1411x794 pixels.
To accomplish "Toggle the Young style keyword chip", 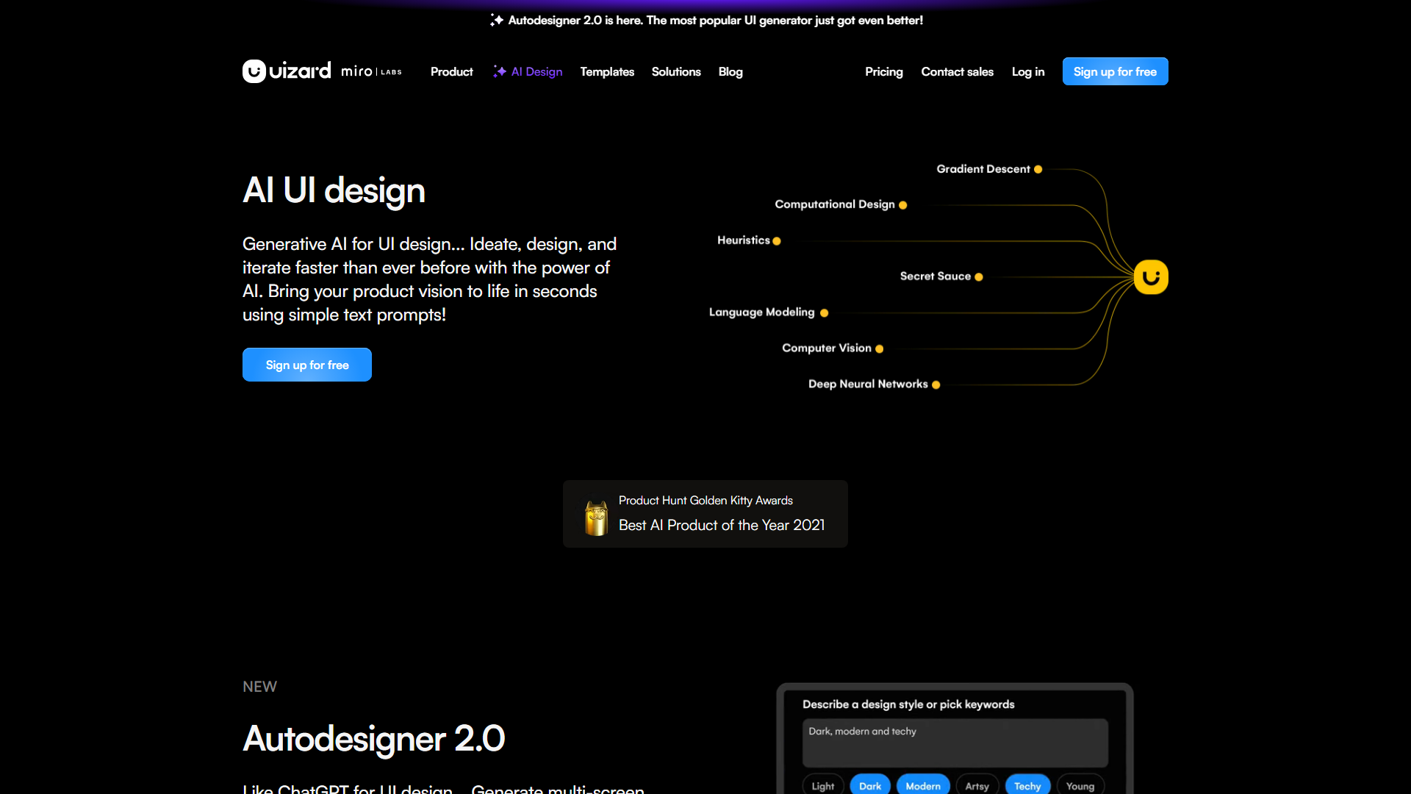I will point(1080,786).
